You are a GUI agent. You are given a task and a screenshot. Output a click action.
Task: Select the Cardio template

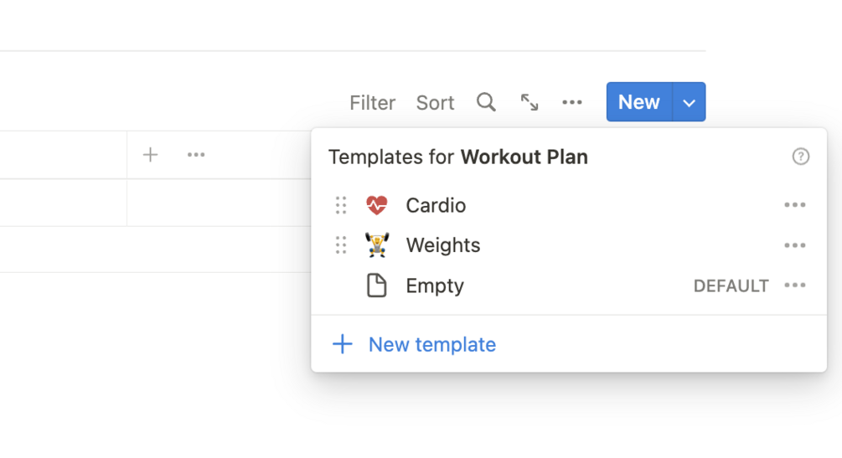436,205
